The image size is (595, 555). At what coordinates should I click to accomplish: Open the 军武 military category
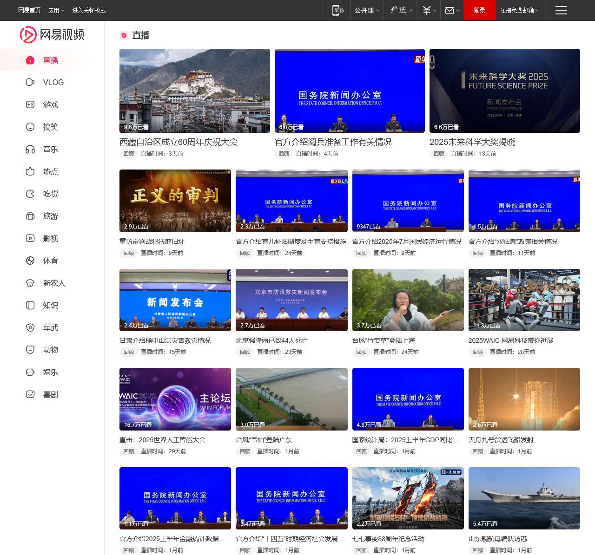point(50,328)
